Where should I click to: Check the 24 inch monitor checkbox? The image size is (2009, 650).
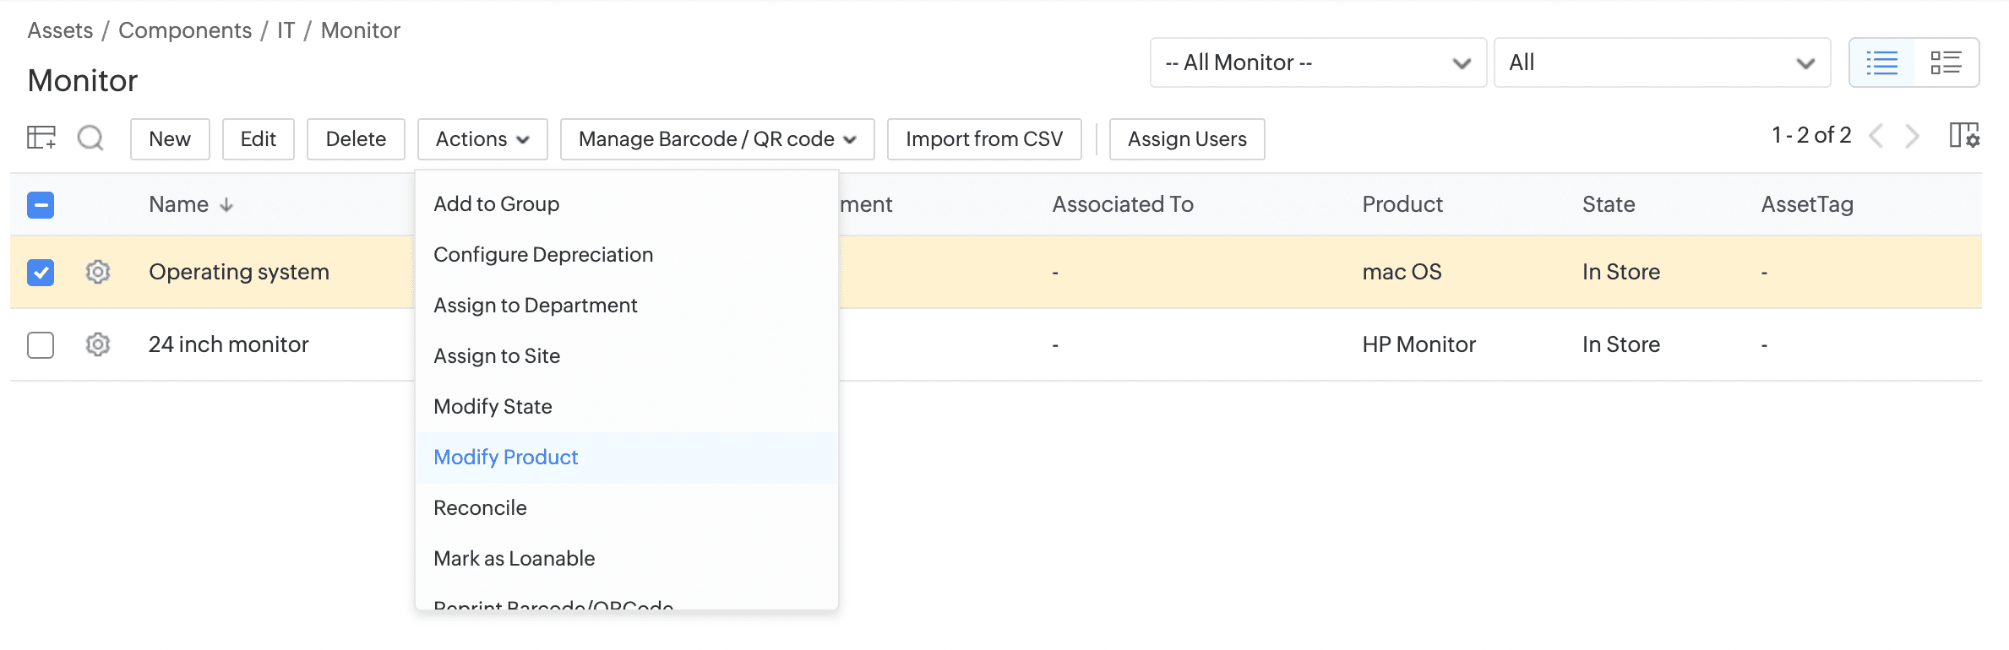pos(41,344)
